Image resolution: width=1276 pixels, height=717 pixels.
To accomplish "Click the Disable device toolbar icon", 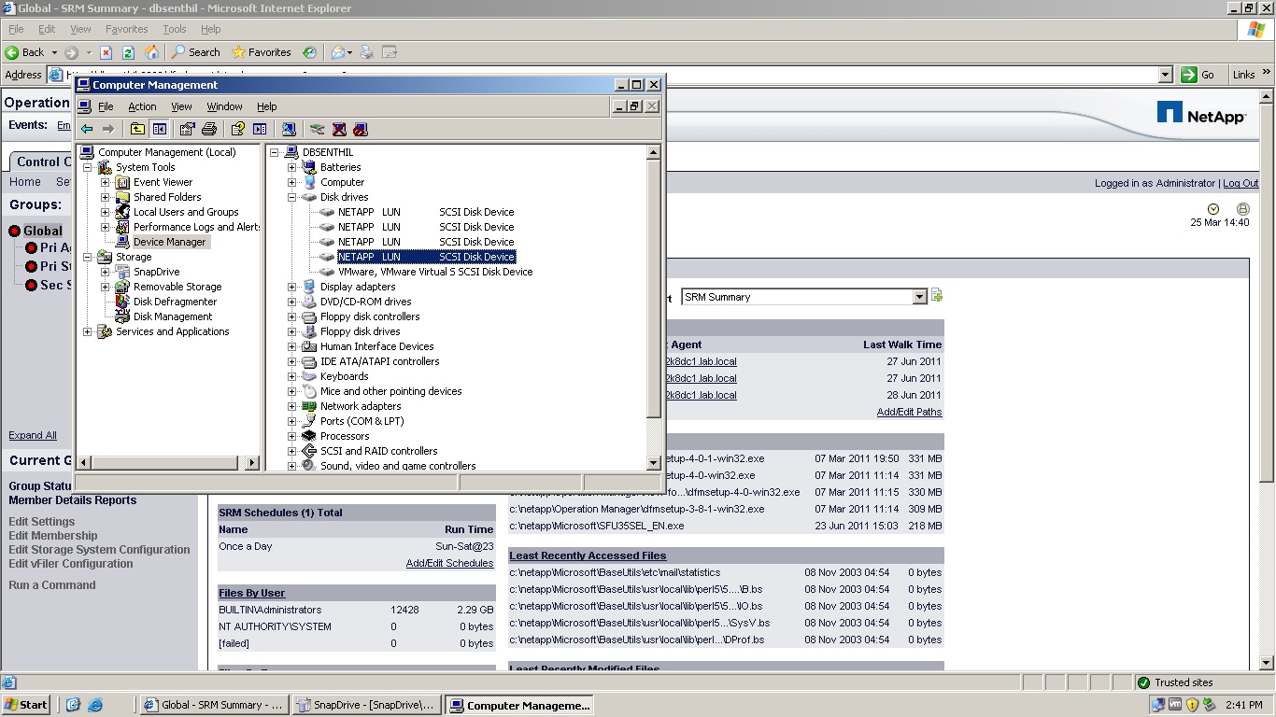I will pyautogui.click(x=362, y=128).
